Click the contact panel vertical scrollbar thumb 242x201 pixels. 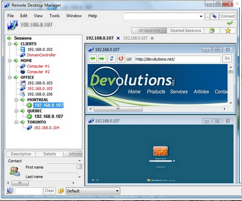click(80, 166)
